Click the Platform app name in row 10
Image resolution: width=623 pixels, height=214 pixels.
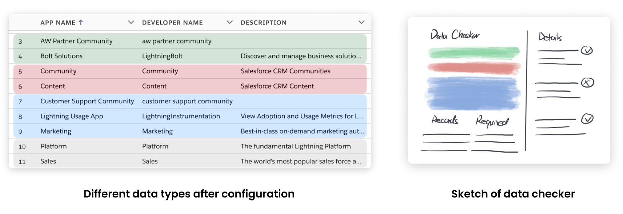click(x=54, y=146)
